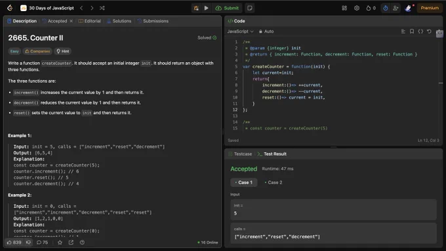Select Case 1
Viewport: 446px width, 251px height.
click(x=244, y=182)
